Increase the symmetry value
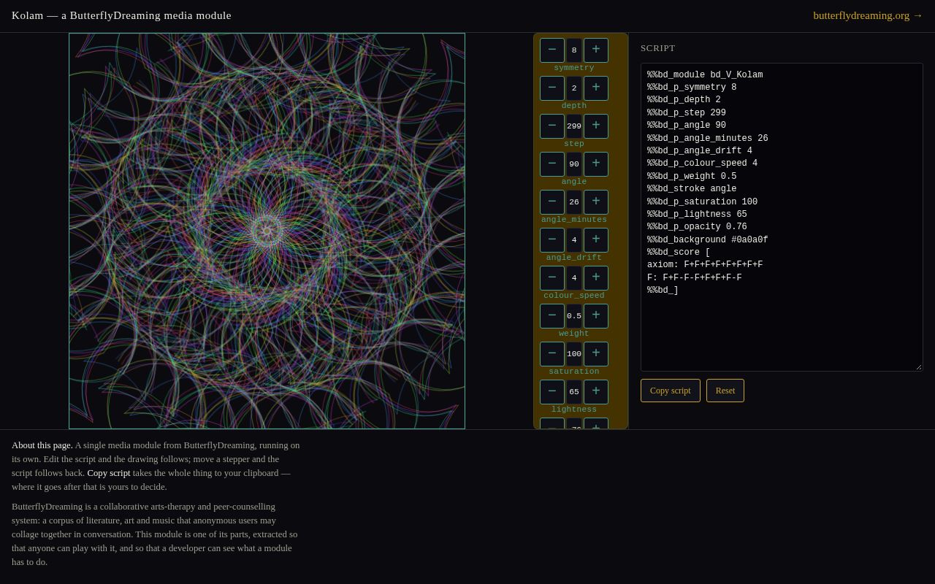 pos(596,50)
